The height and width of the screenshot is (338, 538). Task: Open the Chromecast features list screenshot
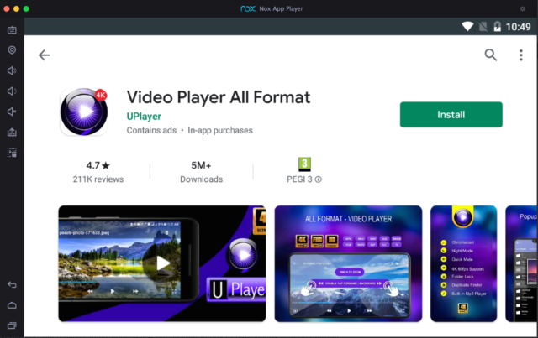click(463, 263)
